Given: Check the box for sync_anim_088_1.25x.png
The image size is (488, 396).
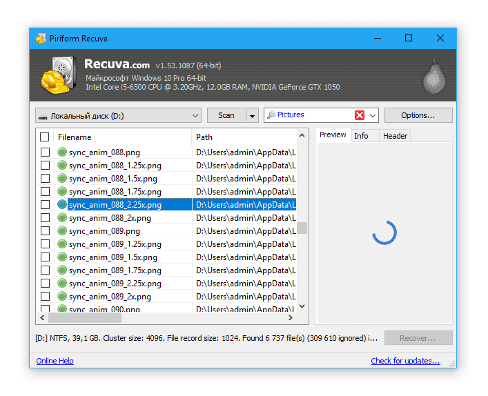Looking at the screenshot, I should [45, 165].
